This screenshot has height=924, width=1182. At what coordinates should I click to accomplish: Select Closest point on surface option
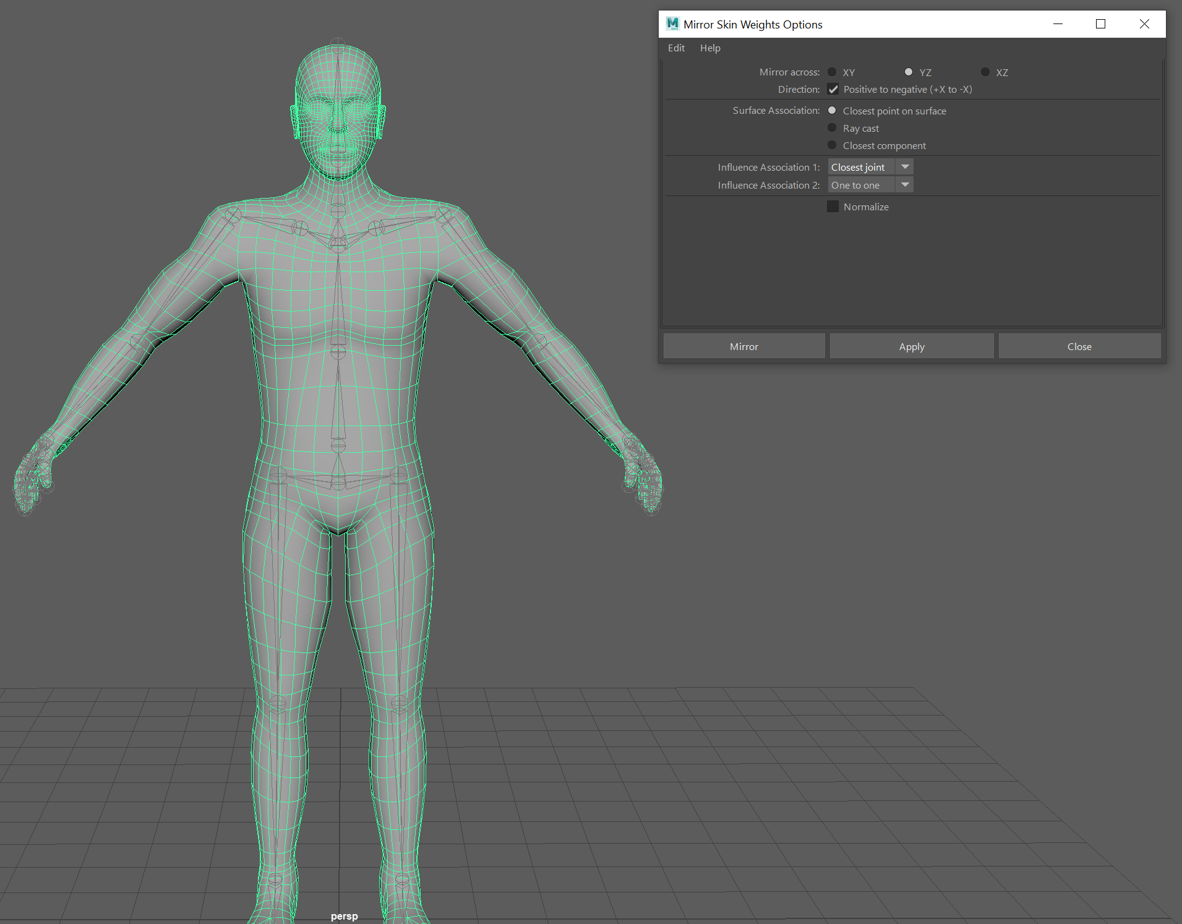[832, 110]
